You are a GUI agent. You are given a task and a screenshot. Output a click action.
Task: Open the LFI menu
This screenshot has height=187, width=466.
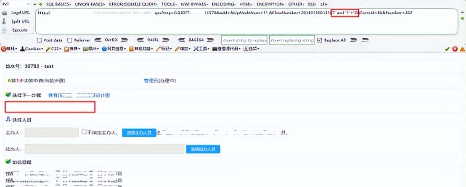pos(324,5)
